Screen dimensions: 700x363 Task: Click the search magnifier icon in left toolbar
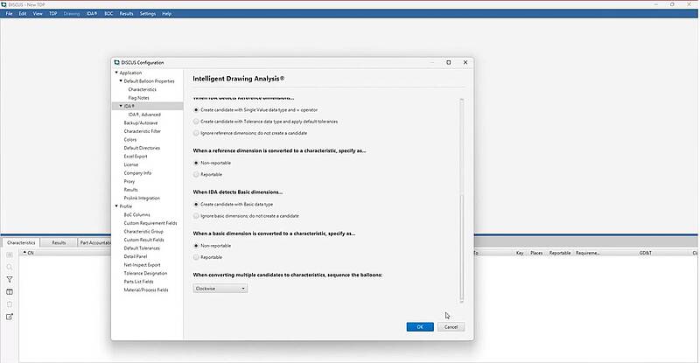tap(10, 267)
